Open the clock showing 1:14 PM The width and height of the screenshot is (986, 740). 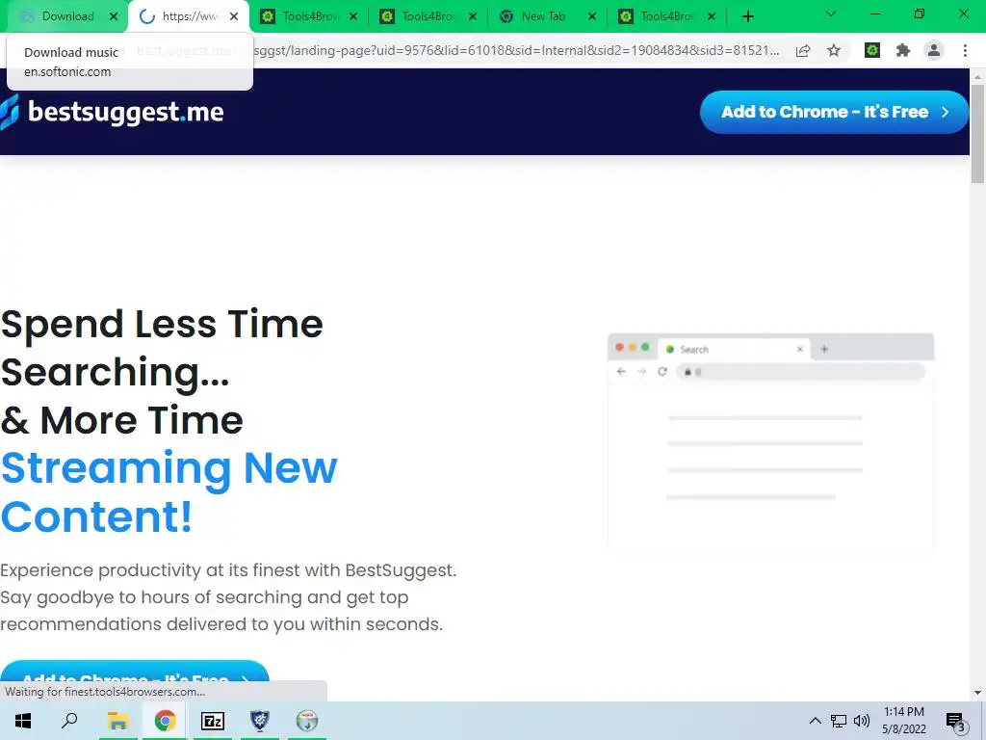tap(903, 721)
